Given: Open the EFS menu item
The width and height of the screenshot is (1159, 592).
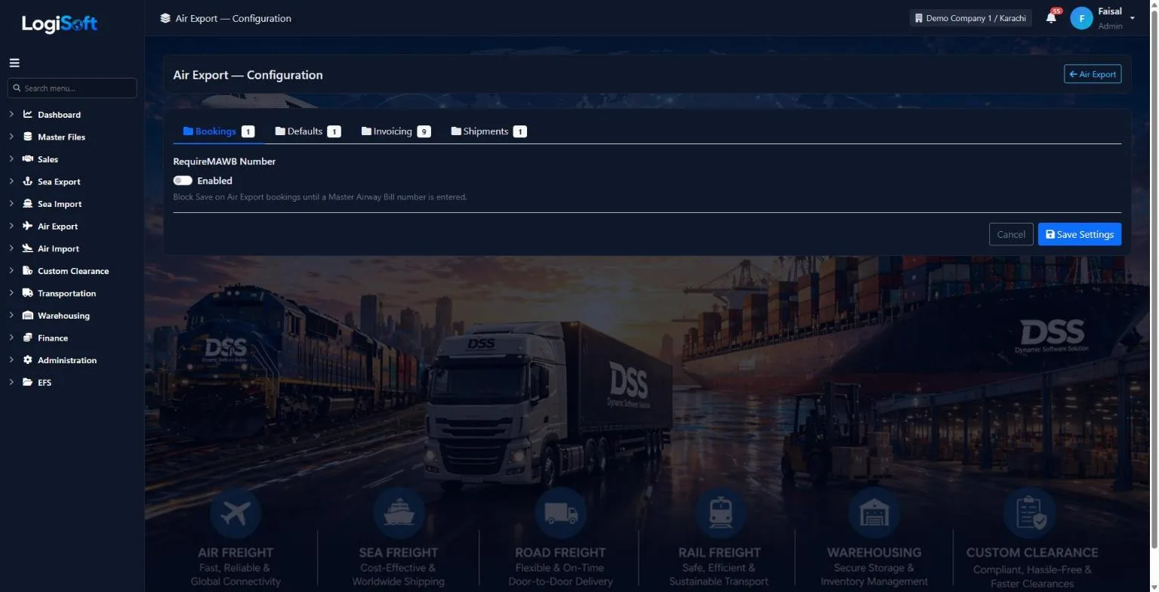Looking at the screenshot, I should [x=45, y=382].
